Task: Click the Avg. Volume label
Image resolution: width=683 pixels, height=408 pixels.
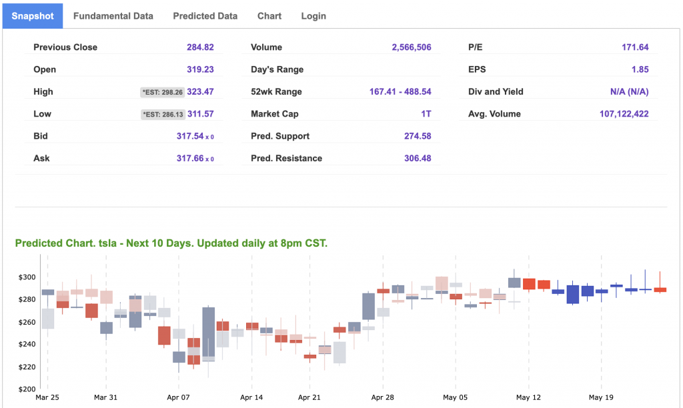Action: [494, 113]
